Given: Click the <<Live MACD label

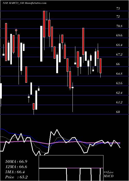Looking at the screenshot, I should [x=109, y=174].
